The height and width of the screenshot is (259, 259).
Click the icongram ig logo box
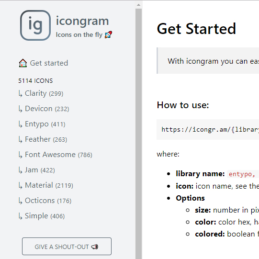coord(35,25)
